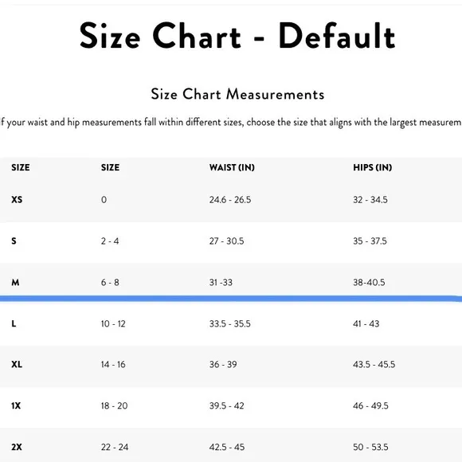Image resolution: width=462 pixels, height=462 pixels.
Task: Click hips value 50 - 53.5
Action: (370, 447)
